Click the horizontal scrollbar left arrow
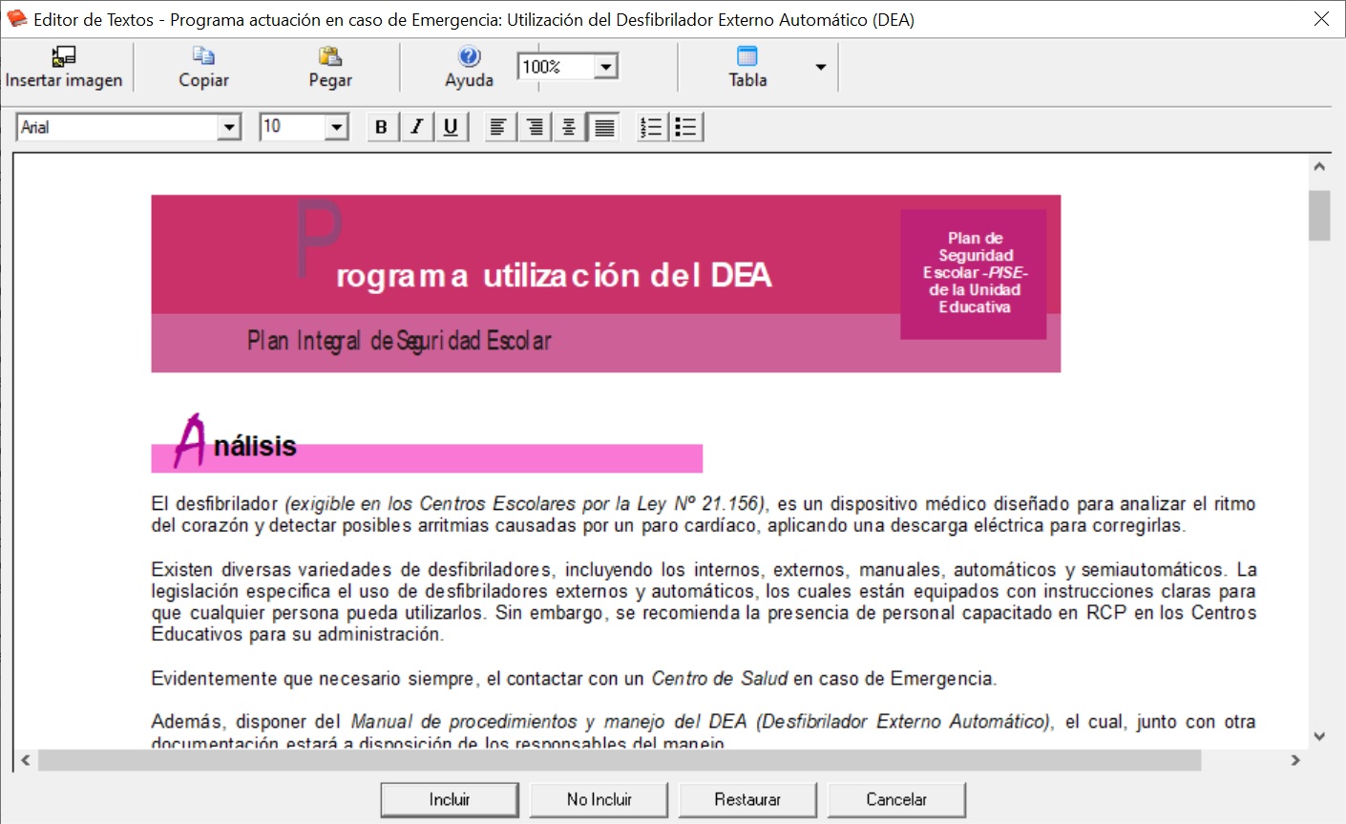The image size is (1346, 824). click(x=26, y=760)
